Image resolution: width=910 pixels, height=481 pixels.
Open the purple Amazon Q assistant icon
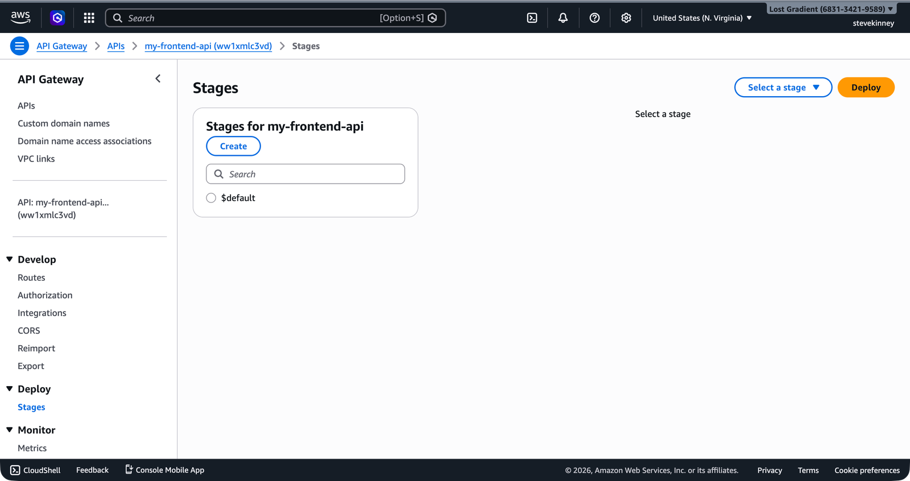[x=57, y=18]
